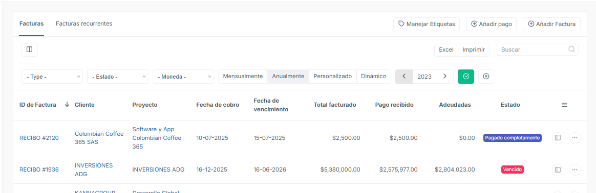Switch to Facturas recurrentes tab
596x193 pixels.
pos(84,23)
